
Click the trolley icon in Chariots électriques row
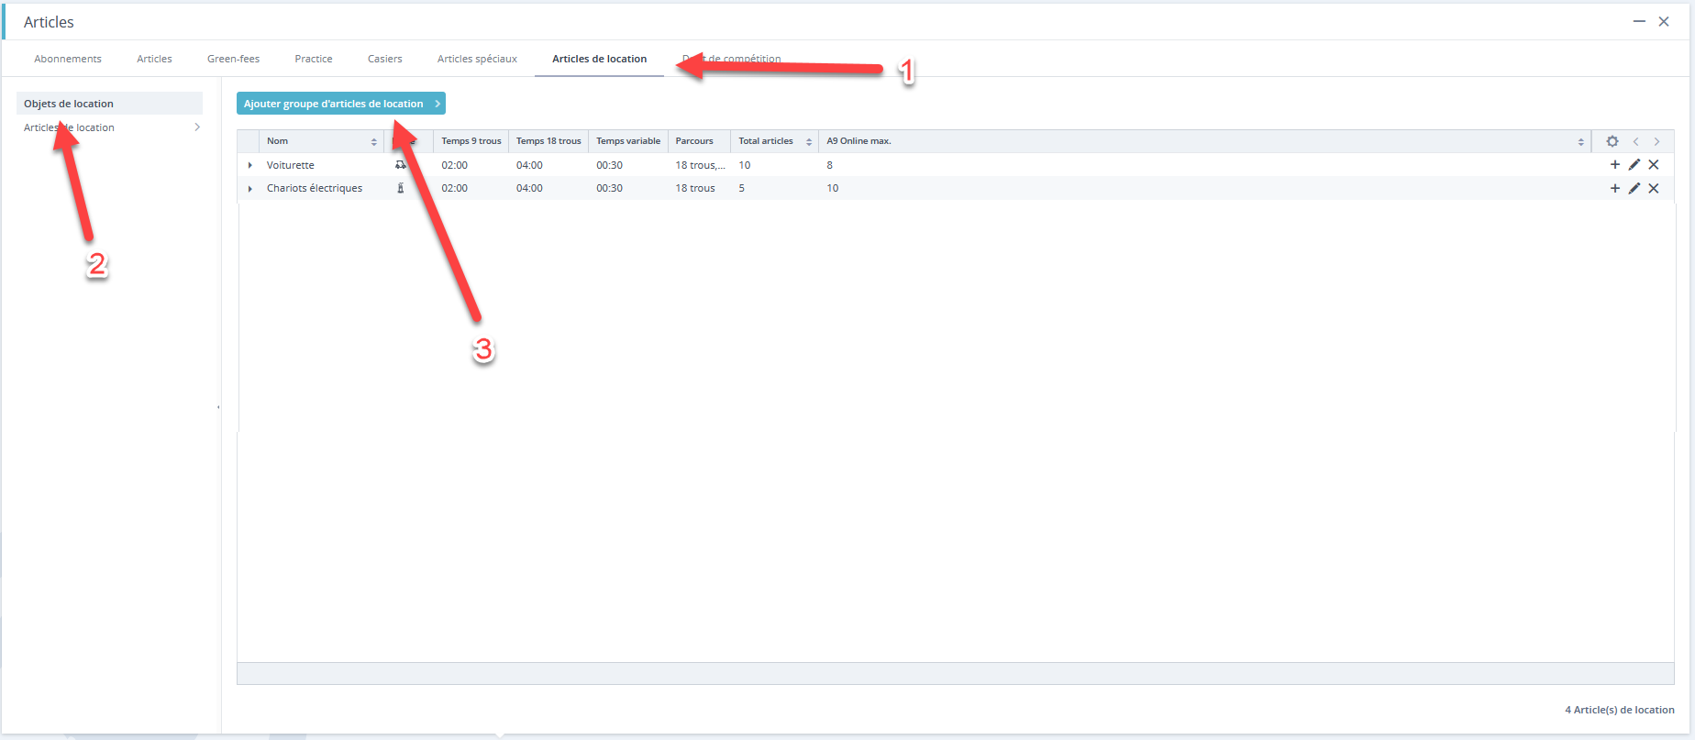(x=400, y=188)
